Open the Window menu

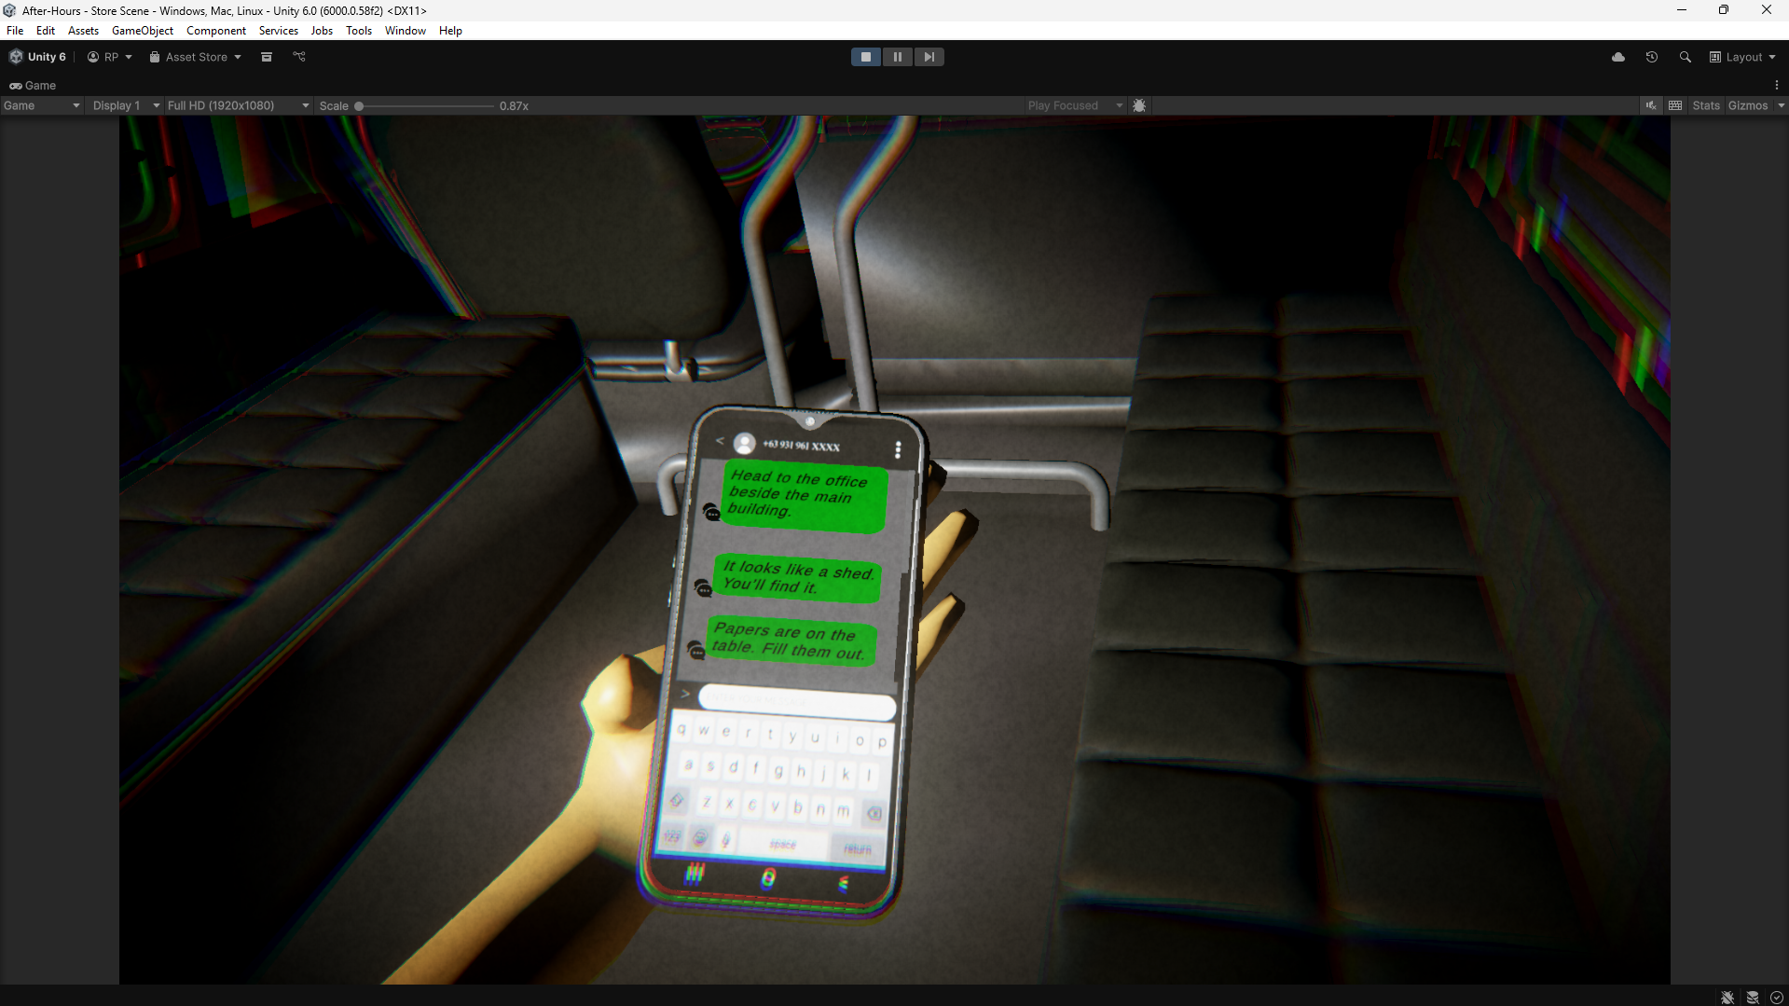click(406, 31)
